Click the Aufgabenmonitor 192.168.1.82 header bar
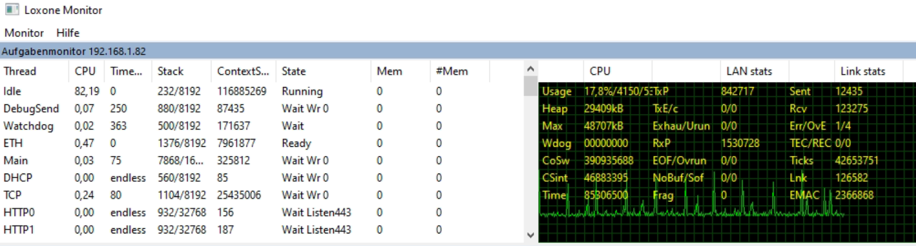This screenshot has height=246, width=916. [x=458, y=51]
